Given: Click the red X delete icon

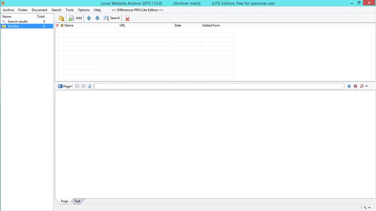Looking at the screenshot, I should pos(127,18).
